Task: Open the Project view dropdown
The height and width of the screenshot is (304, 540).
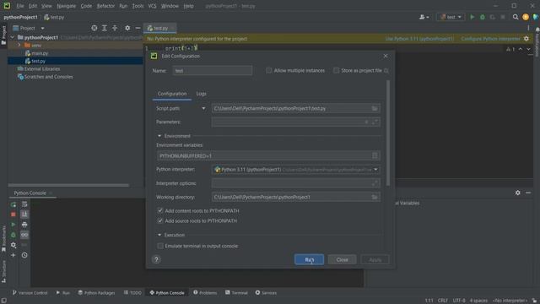Action: pos(42,28)
